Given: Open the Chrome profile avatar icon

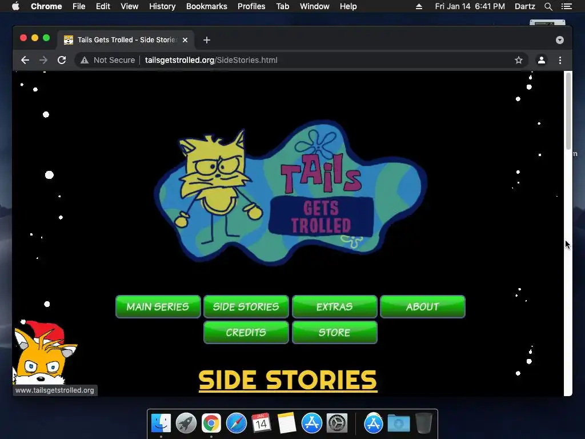Looking at the screenshot, I should pyautogui.click(x=542, y=60).
